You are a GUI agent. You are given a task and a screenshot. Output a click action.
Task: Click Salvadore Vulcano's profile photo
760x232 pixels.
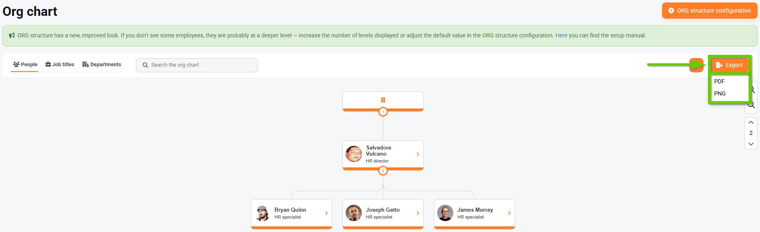click(x=353, y=154)
